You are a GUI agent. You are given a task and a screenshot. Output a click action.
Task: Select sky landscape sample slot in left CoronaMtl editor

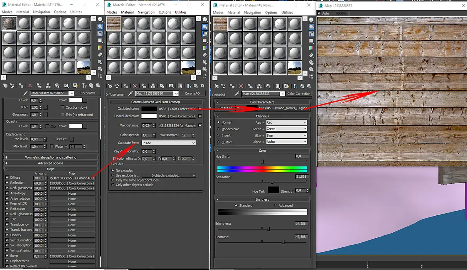[x=83, y=67]
